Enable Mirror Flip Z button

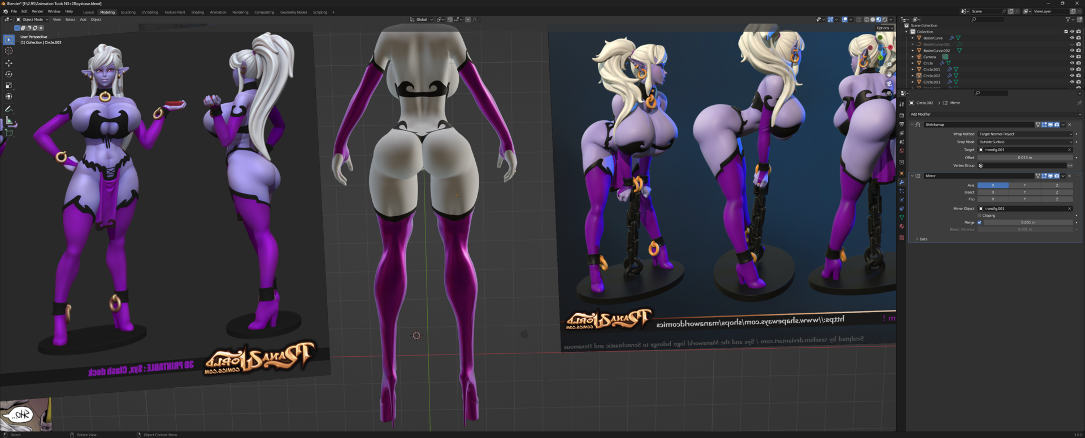click(x=1057, y=199)
